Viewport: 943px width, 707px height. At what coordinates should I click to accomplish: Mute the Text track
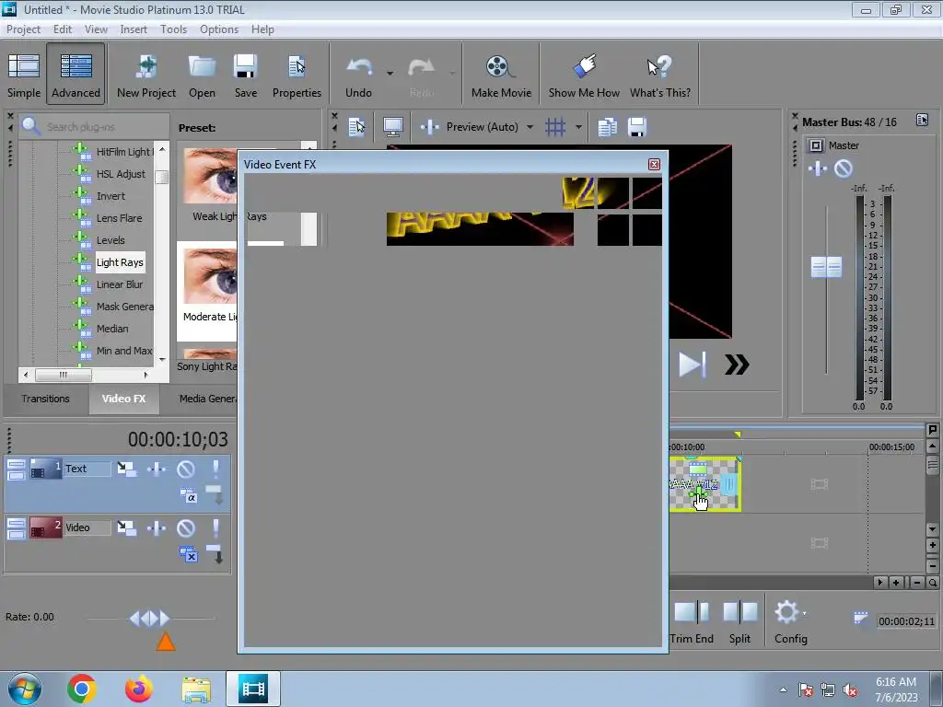click(186, 469)
